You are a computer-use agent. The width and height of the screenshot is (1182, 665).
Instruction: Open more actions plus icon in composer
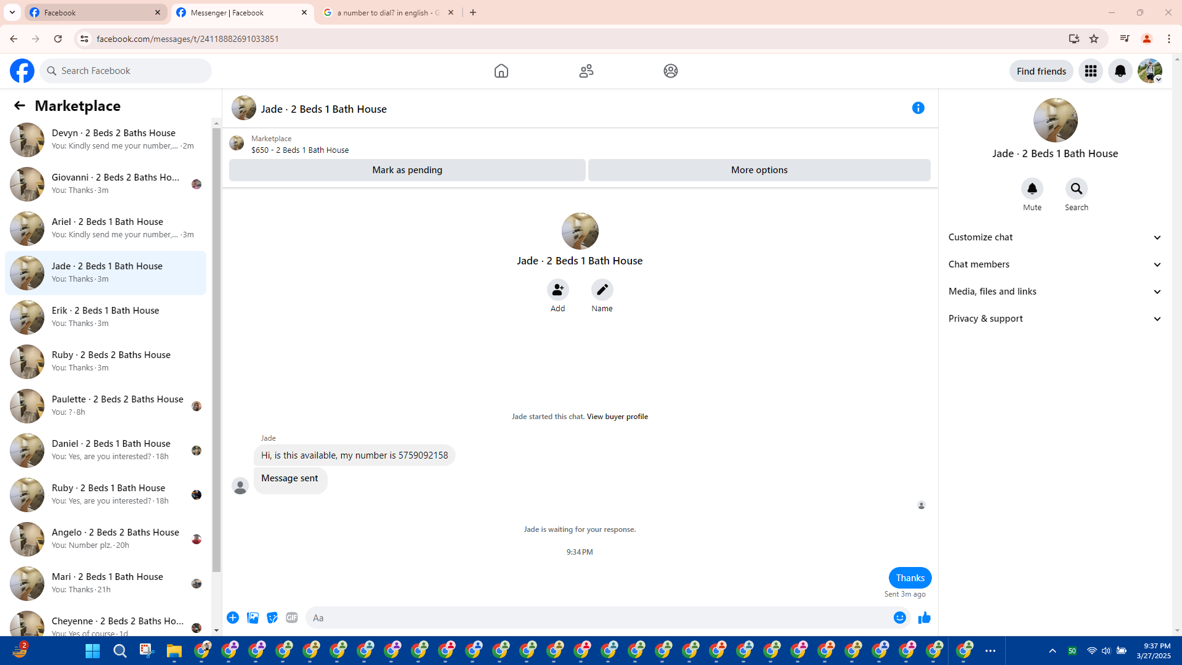click(233, 618)
